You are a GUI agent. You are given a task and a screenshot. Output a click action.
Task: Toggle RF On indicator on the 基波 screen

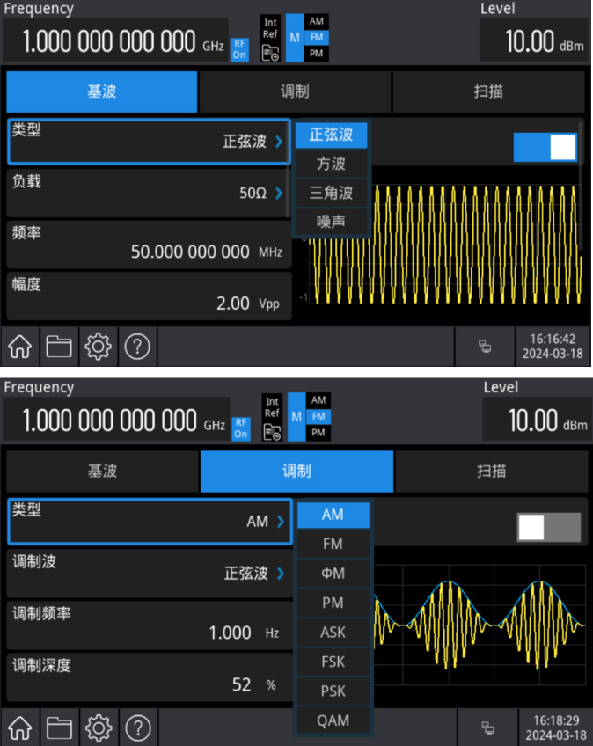pyautogui.click(x=239, y=49)
